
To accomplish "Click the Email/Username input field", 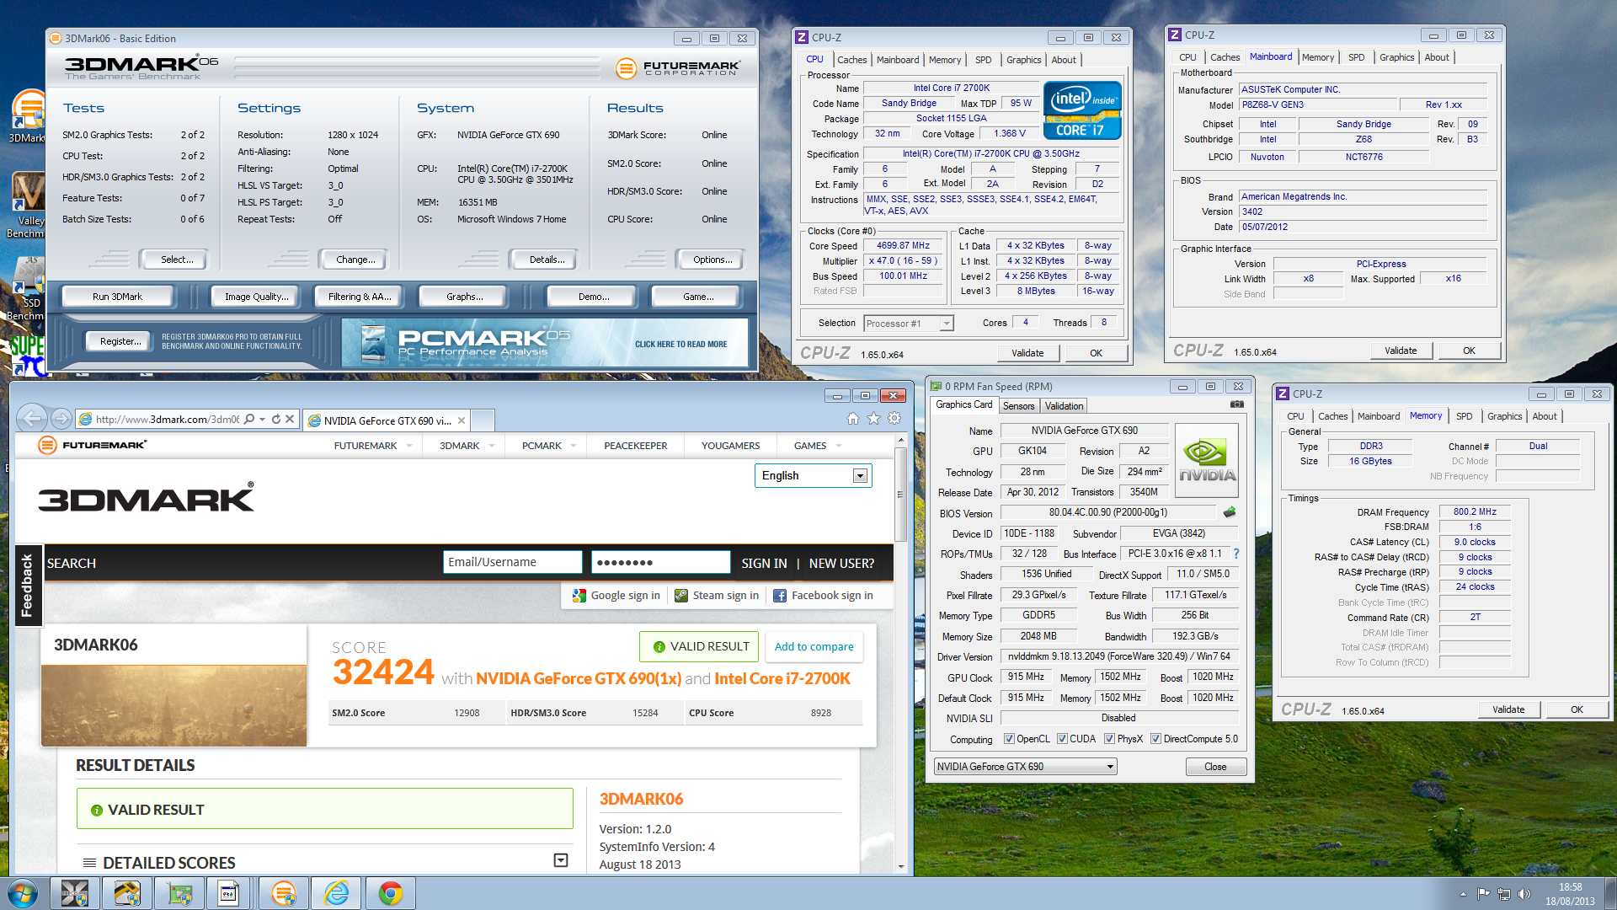I will 512,562.
